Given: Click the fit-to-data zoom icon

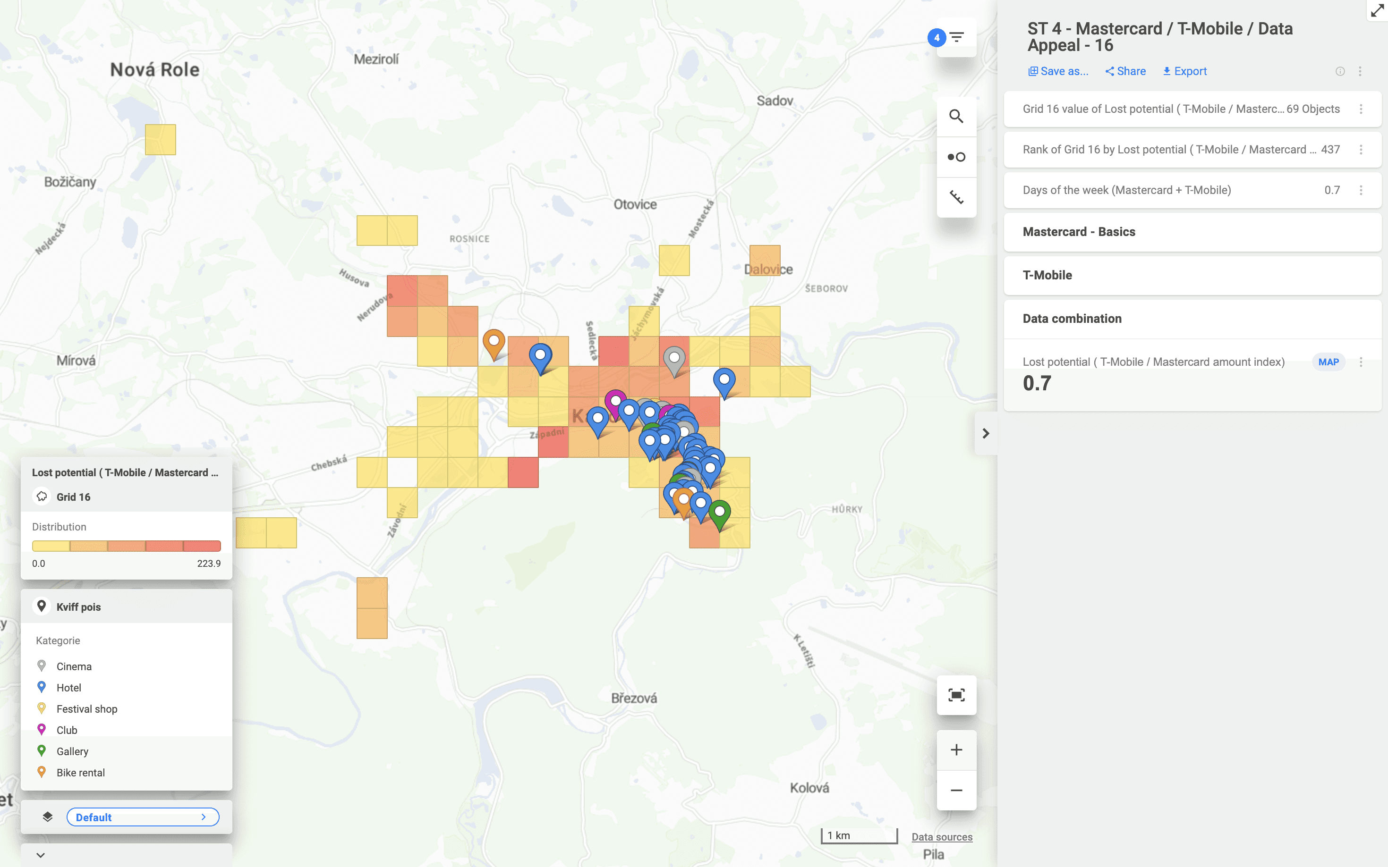Looking at the screenshot, I should pyautogui.click(x=956, y=694).
